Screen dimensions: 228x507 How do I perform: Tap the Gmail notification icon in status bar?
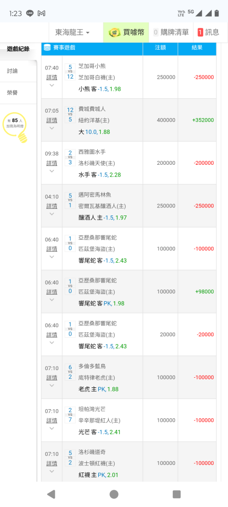coord(42,13)
